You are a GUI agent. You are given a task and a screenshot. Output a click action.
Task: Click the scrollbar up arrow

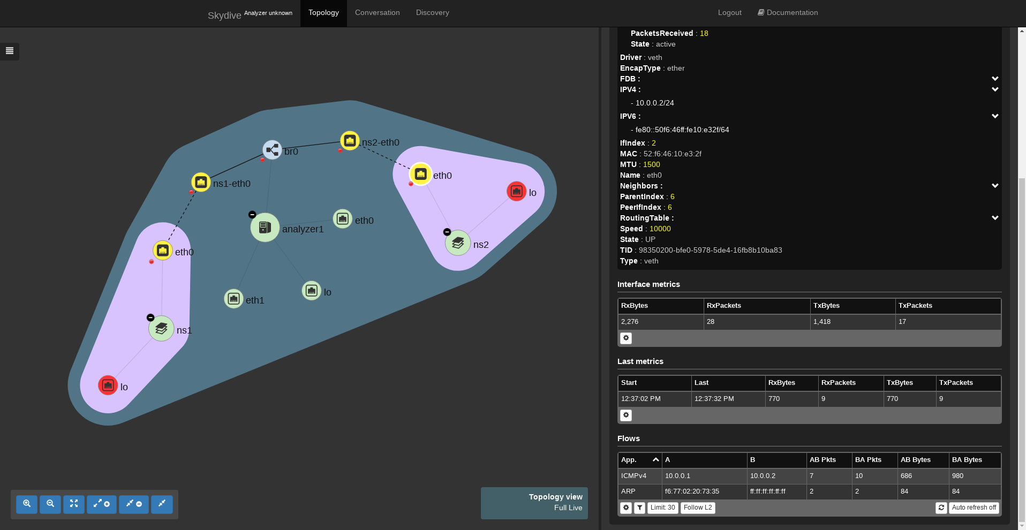pyautogui.click(x=1022, y=32)
